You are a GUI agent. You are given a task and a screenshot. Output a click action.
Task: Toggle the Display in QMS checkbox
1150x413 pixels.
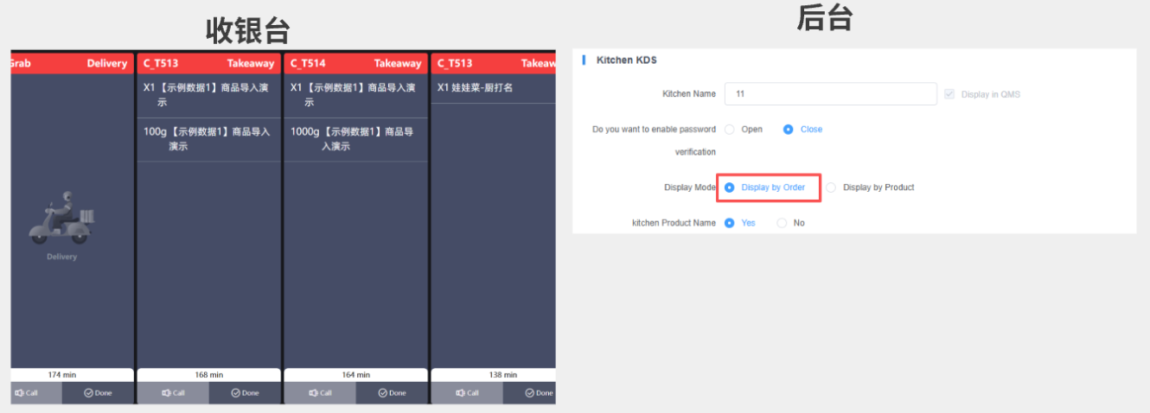(x=950, y=94)
